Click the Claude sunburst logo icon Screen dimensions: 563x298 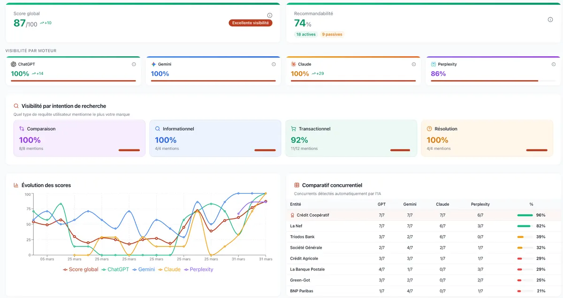pos(293,64)
